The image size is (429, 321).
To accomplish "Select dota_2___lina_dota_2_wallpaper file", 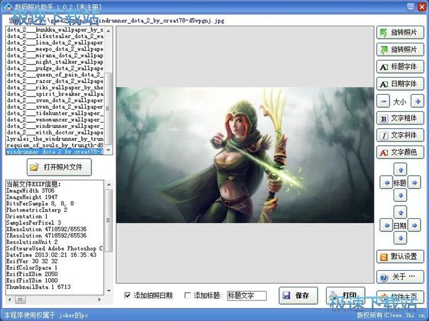I will 55,43.
